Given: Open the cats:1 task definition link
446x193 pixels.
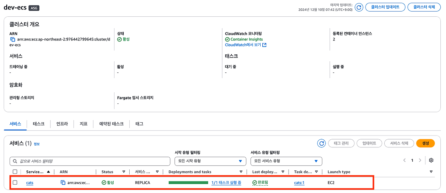Looking at the screenshot, I should tap(299, 183).
